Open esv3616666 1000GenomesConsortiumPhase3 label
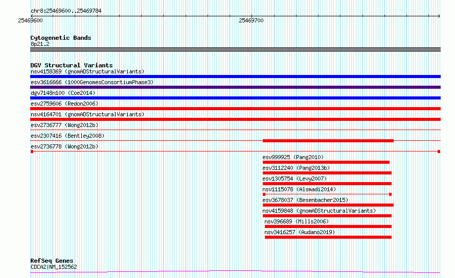This screenshot has height=278, width=455. 92,82
